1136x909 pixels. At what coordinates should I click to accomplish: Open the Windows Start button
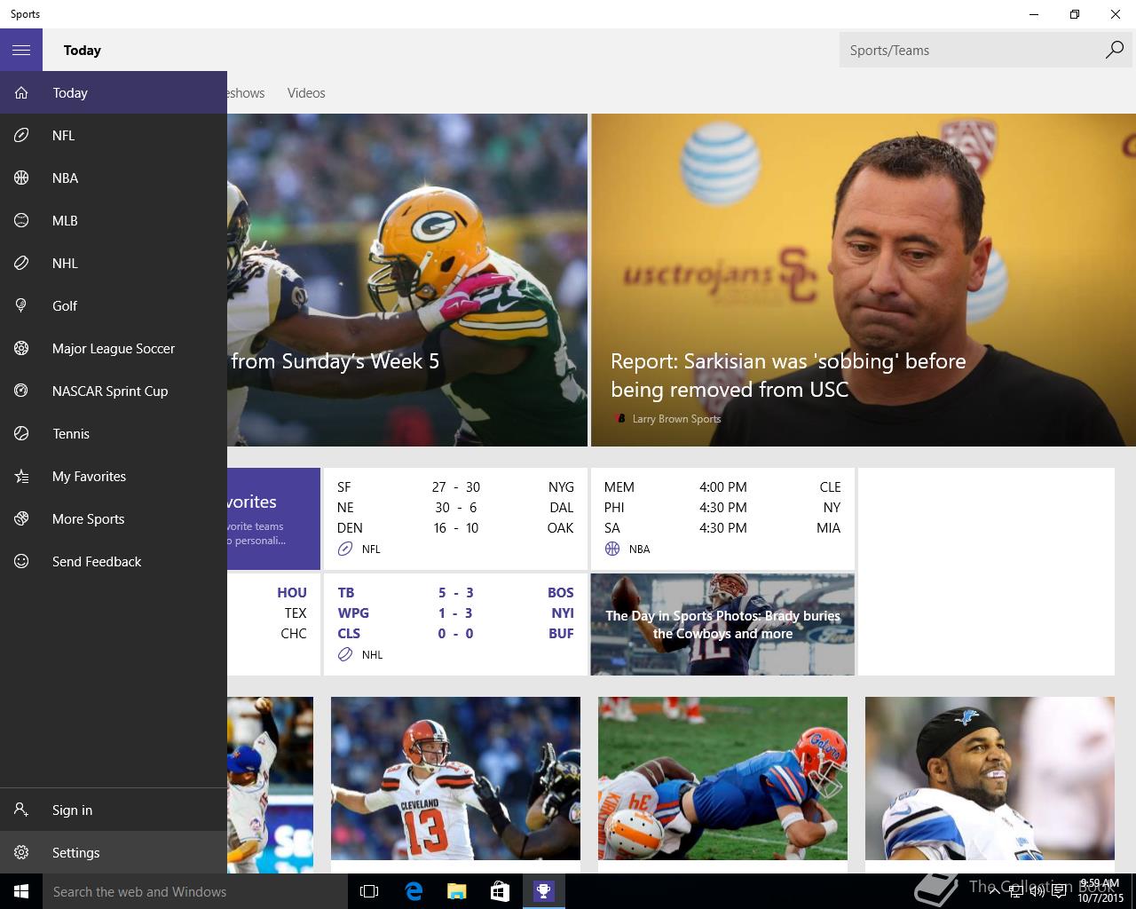21,891
